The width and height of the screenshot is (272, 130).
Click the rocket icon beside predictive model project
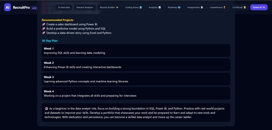click(x=44, y=29)
